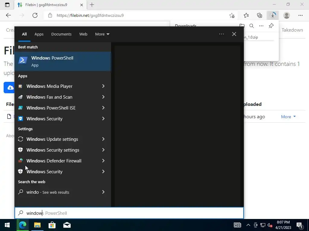The height and width of the screenshot is (231, 309).
Task: Open the More dropdown in Filebin file row
Action: (288, 117)
